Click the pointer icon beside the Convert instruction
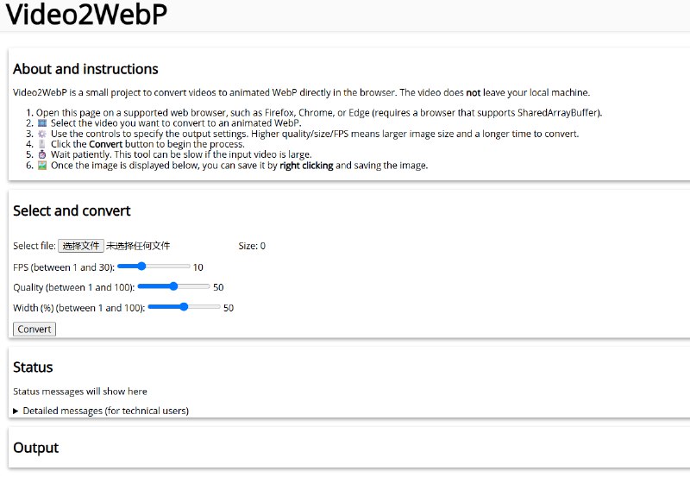This screenshot has width=690, height=477. tap(42, 144)
